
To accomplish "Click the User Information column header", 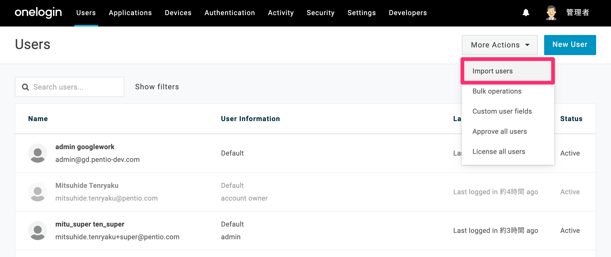I will point(250,119).
